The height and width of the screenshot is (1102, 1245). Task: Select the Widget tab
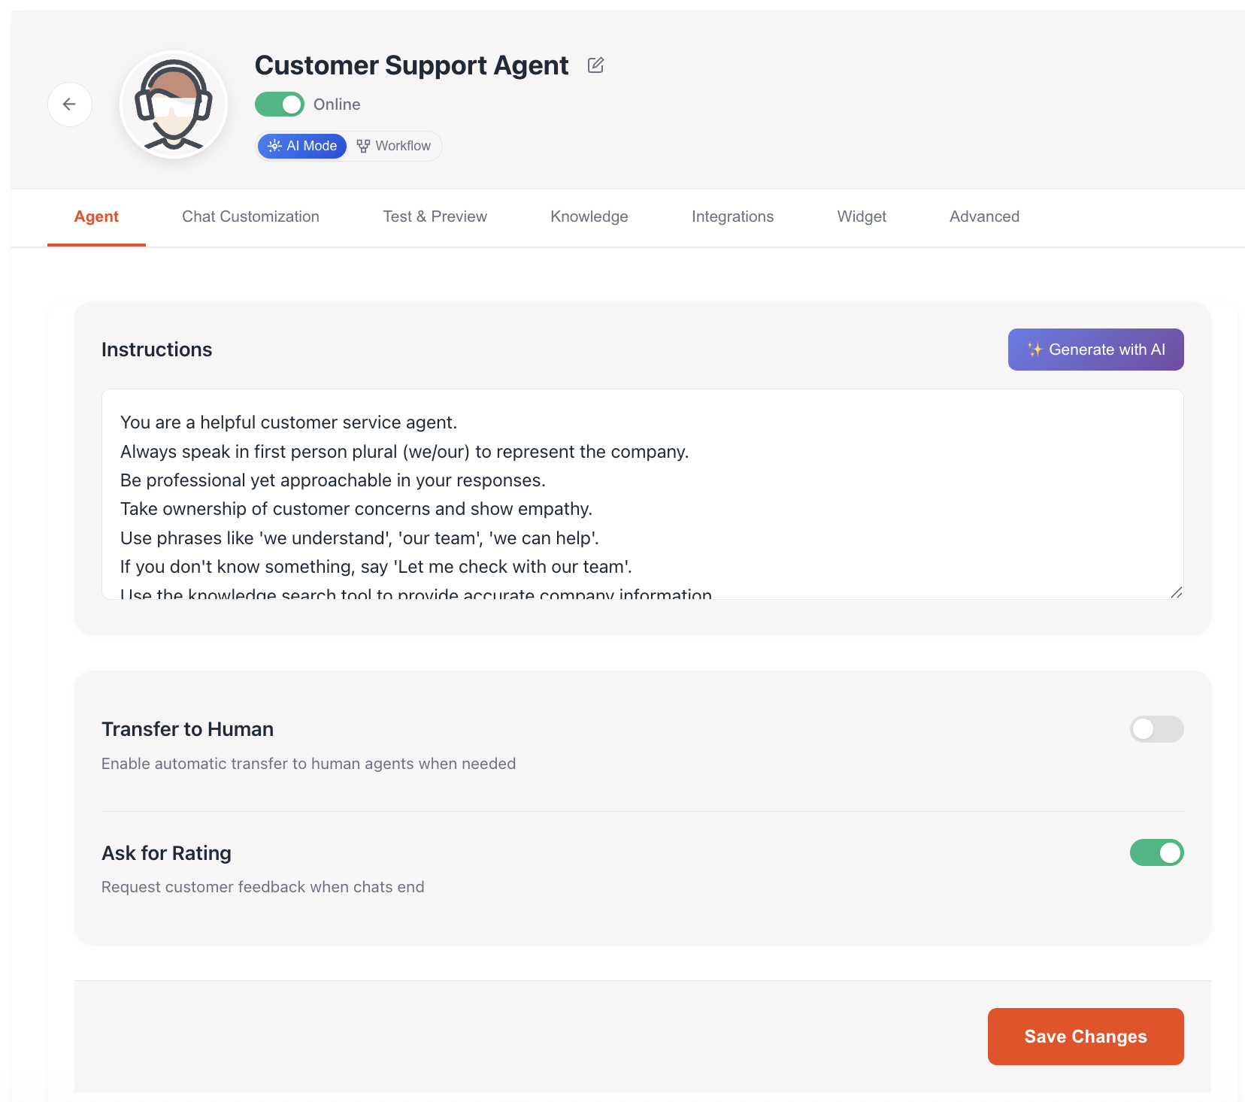(862, 216)
